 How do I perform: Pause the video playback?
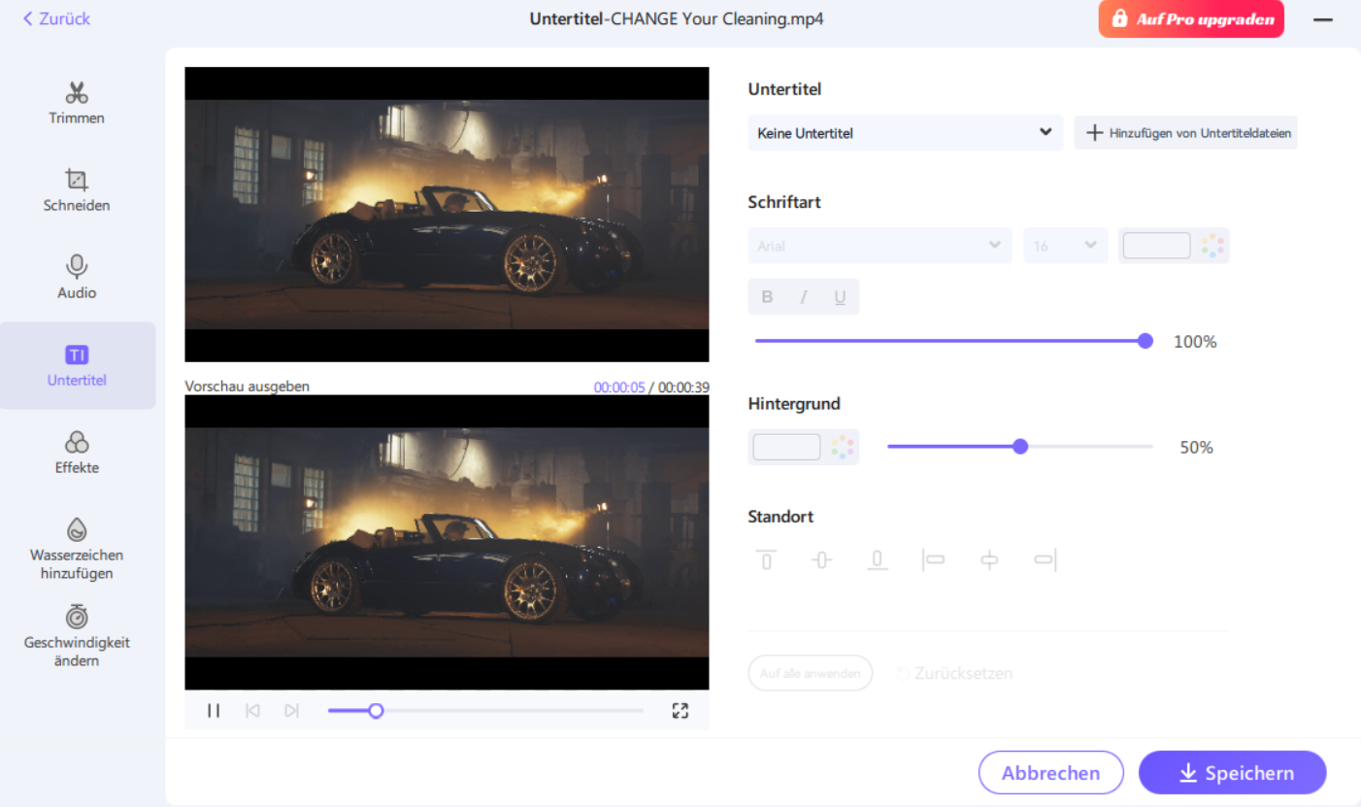pos(214,711)
